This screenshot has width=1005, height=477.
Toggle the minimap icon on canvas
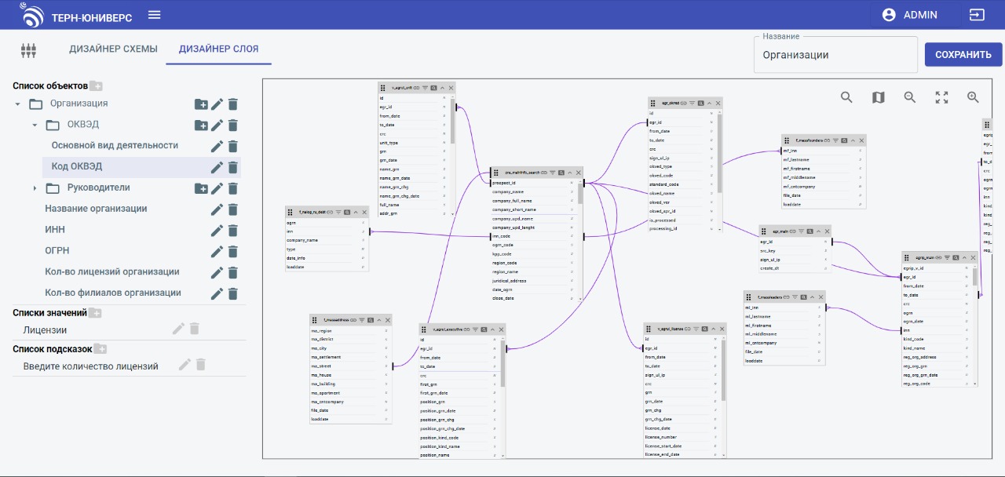[878, 97]
